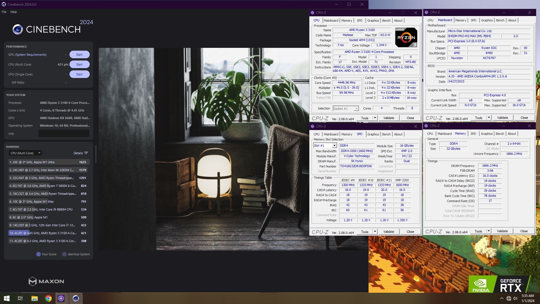Open the Windows Start menu
This screenshot has height=304, width=540.
[x=7, y=298]
